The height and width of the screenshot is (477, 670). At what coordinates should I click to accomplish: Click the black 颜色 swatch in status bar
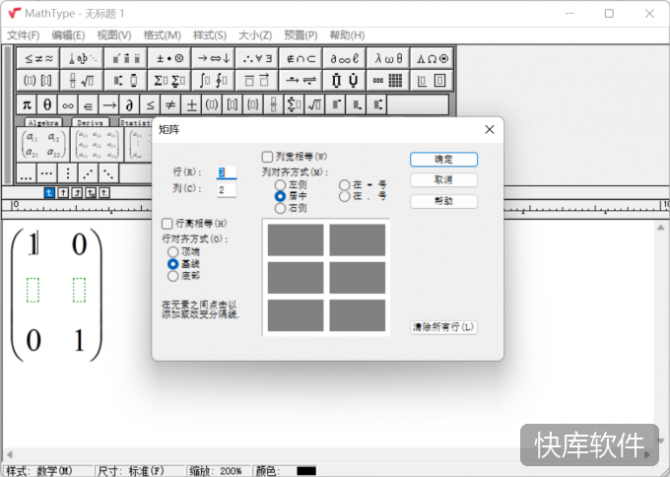click(306, 471)
